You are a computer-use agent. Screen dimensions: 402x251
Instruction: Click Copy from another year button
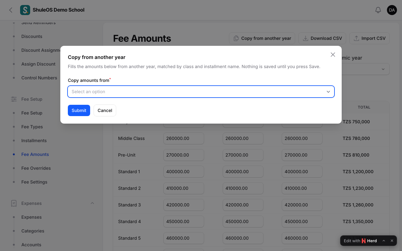click(262, 38)
